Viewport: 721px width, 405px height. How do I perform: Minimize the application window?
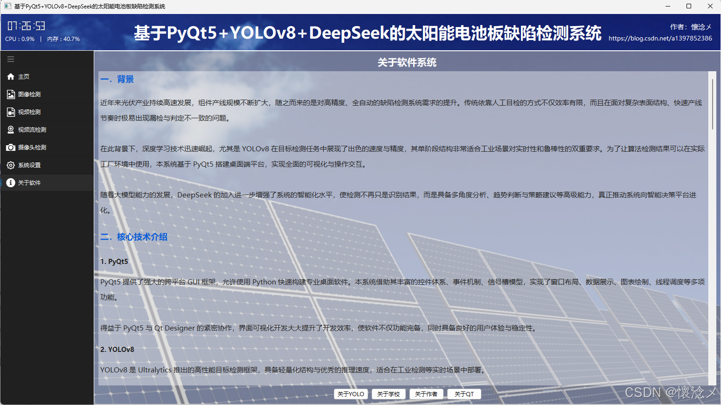tap(668, 6)
